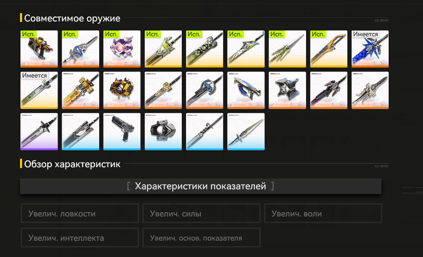The width and height of the screenshot is (423, 257).
Task: Pick the blue crystal sword marked Имеется
Action: pos(370,49)
